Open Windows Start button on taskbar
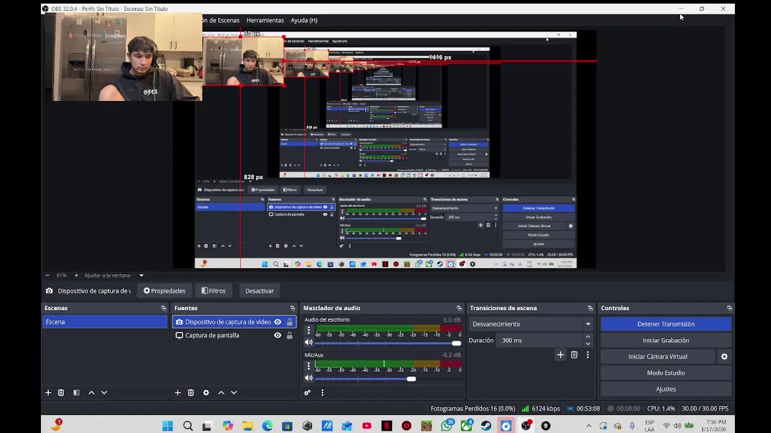The height and width of the screenshot is (433, 771). point(167,426)
